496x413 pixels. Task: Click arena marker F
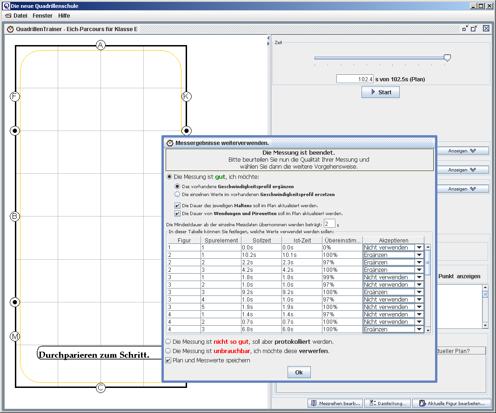coord(15,96)
